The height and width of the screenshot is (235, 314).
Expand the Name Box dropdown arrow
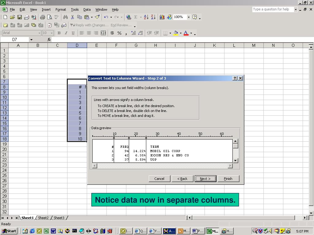tap(31, 39)
